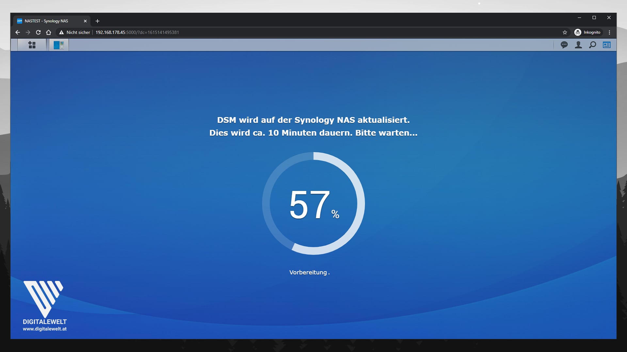The width and height of the screenshot is (627, 352).
Task: View the Nicht sicher security warning
Action: point(74,32)
